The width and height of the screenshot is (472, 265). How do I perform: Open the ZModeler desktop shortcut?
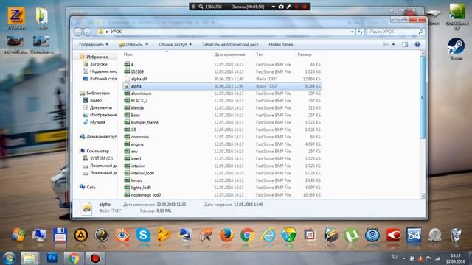click(x=16, y=18)
